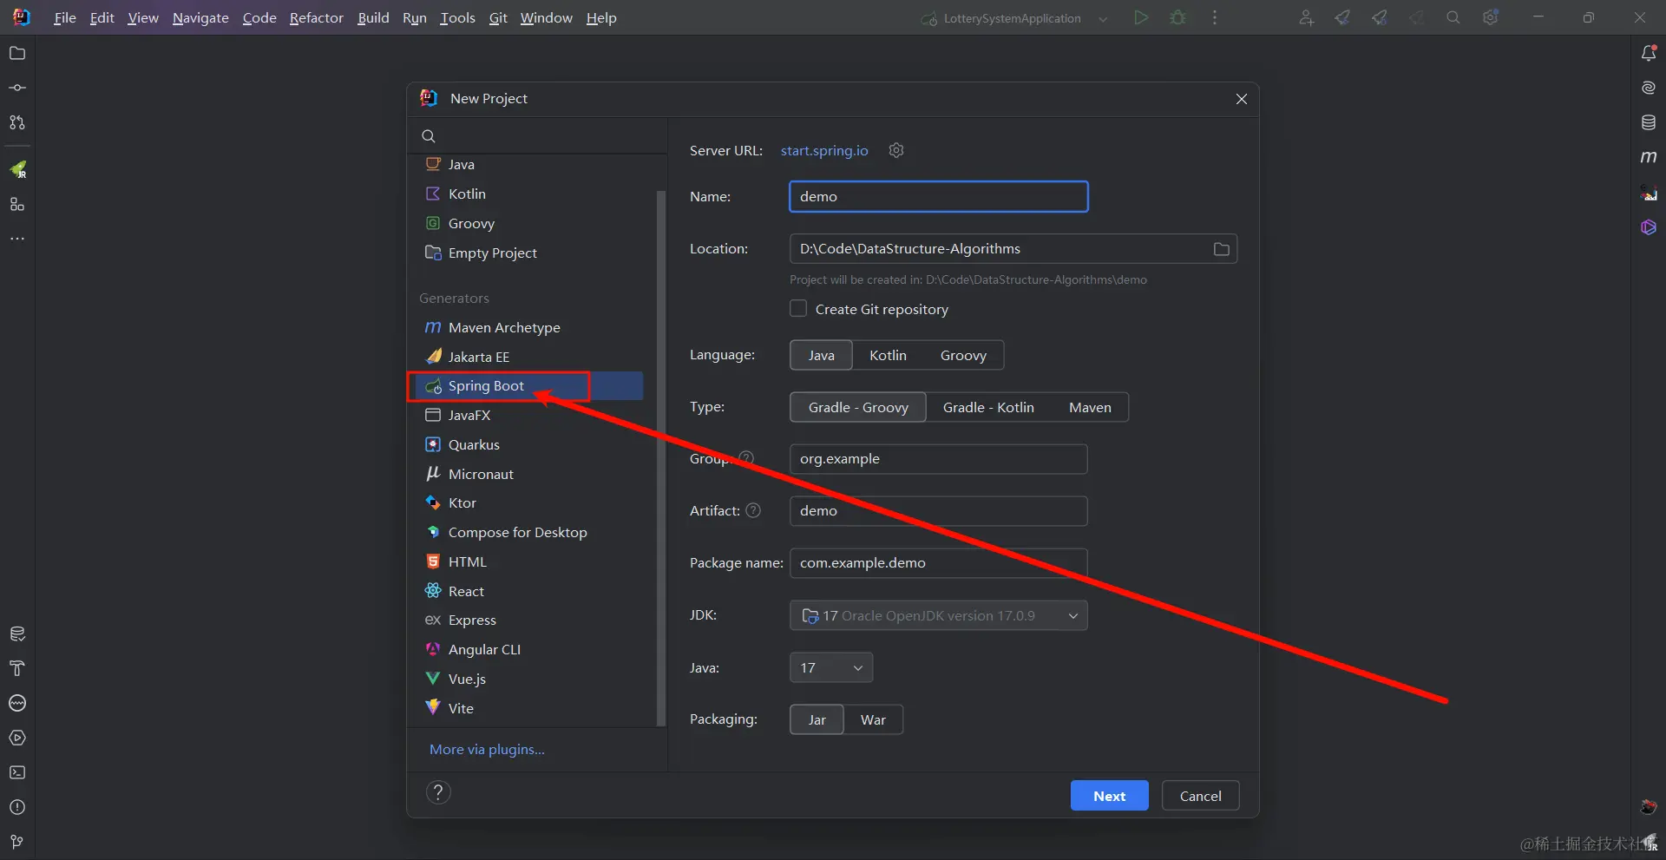Open server URL settings gear
1666x860 pixels.
(x=896, y=150)
